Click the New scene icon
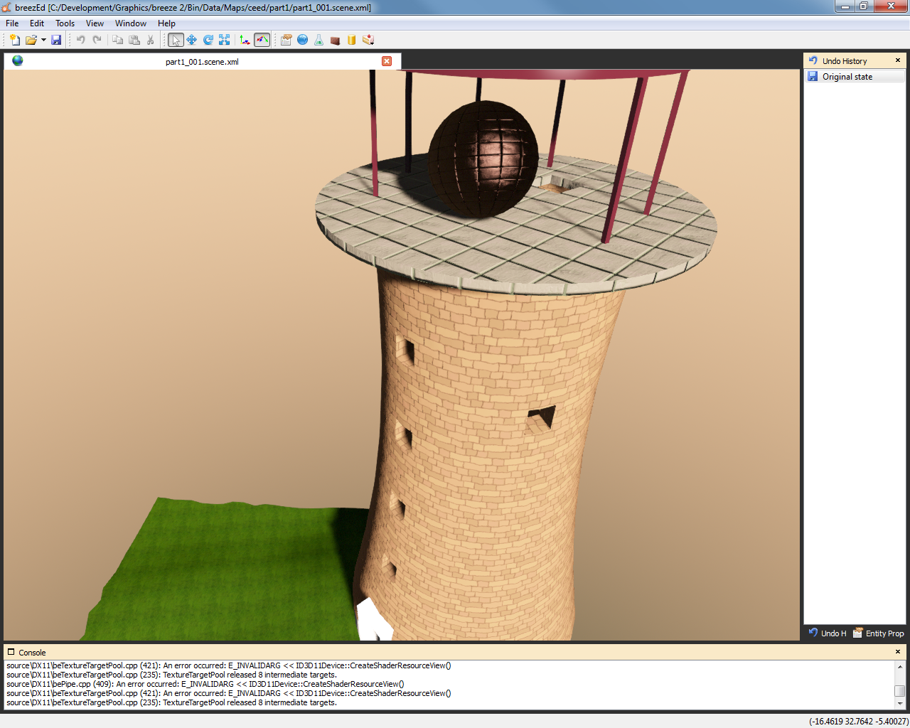Image resolution: width=910 pixels, height=728 pixels. tap(14, 40)
